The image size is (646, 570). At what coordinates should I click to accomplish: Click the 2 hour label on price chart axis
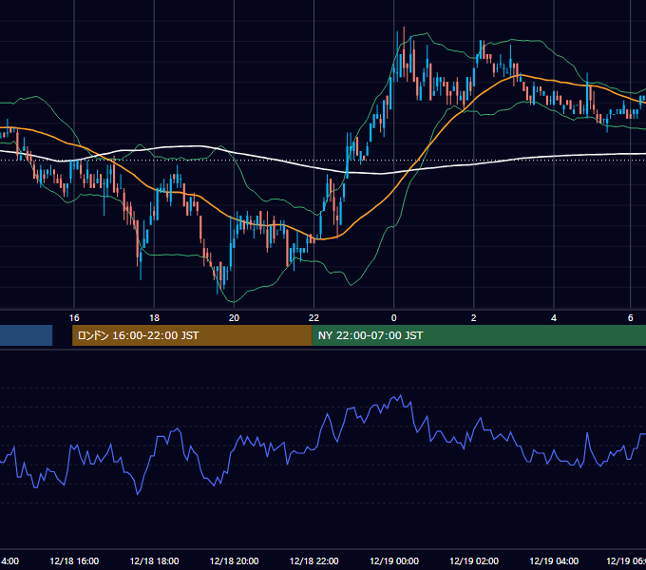point(474,318)
